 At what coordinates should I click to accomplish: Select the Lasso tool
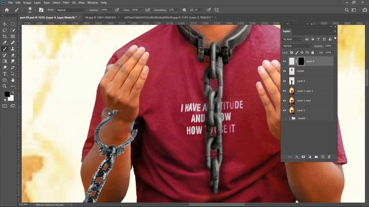[5, 30]
